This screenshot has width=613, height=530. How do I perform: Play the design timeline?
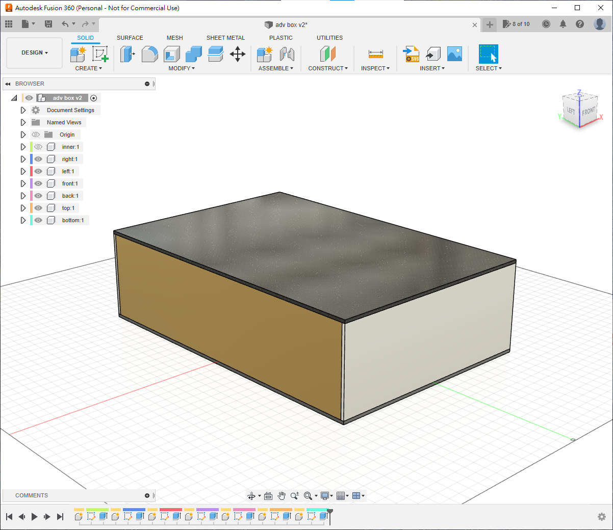34,517
